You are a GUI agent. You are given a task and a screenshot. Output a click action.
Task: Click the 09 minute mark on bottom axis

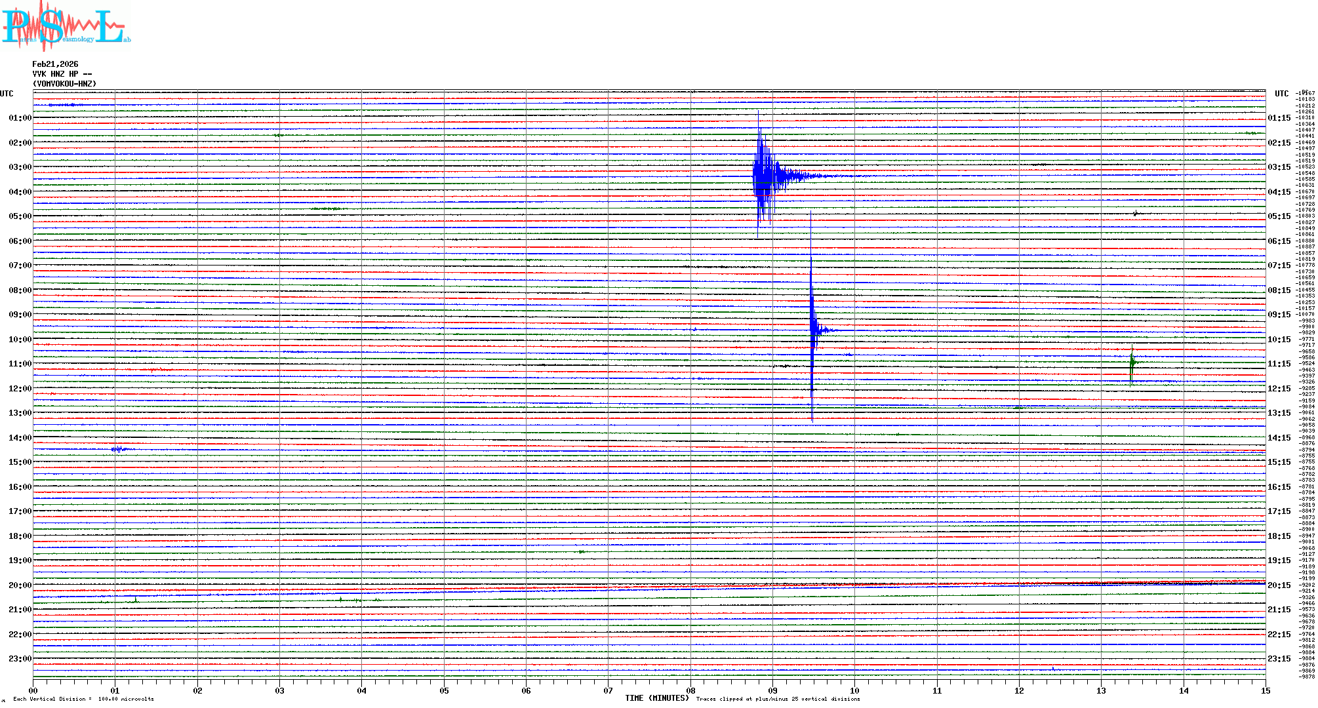click(x=772, y=690)
